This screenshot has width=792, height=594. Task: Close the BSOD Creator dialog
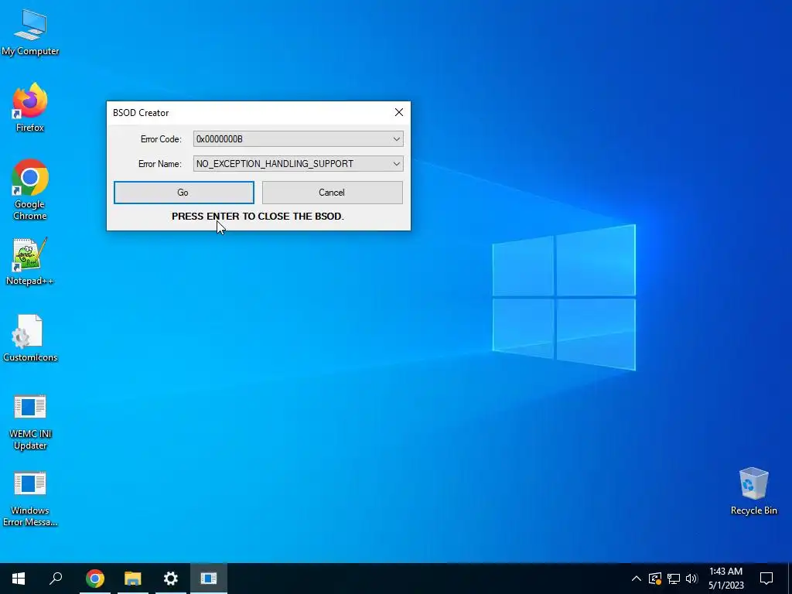click(x=399, y=112)
